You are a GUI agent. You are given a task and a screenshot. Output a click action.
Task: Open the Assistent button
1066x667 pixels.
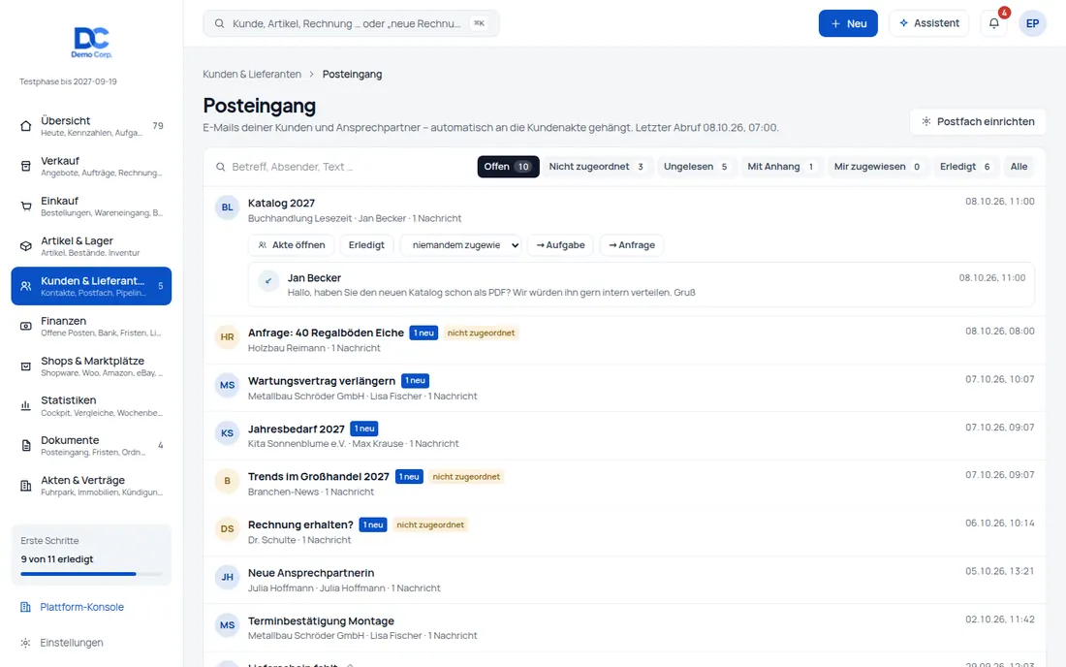tap(928, 23)
